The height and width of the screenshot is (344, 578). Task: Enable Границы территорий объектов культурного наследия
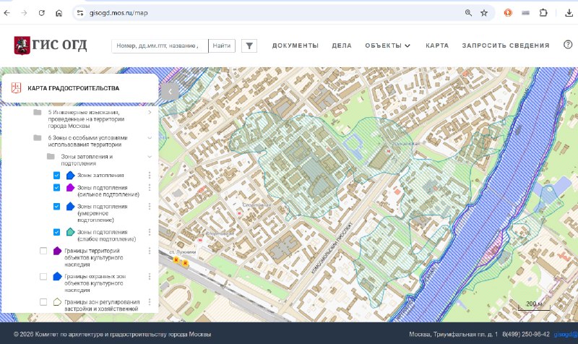click(x=43, y=251)
